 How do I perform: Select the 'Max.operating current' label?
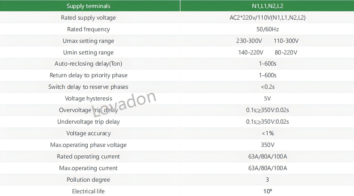[x=88, y=168]
